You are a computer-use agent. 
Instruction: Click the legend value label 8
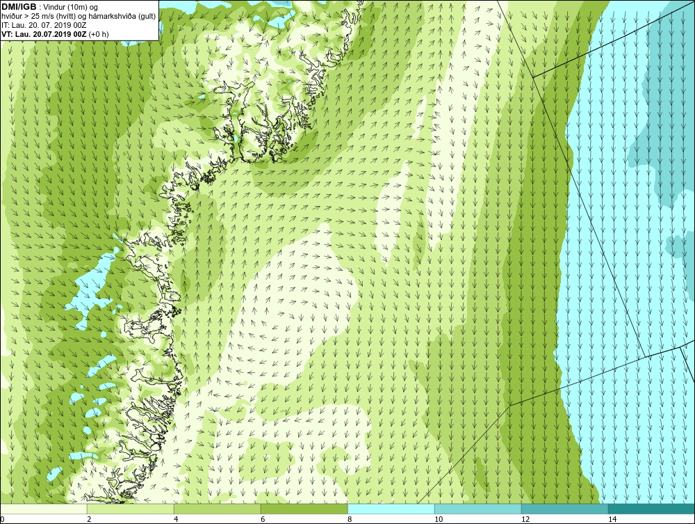350,519
